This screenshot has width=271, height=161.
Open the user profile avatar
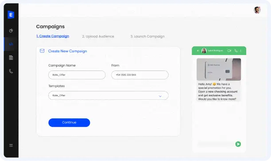(257, 10)
